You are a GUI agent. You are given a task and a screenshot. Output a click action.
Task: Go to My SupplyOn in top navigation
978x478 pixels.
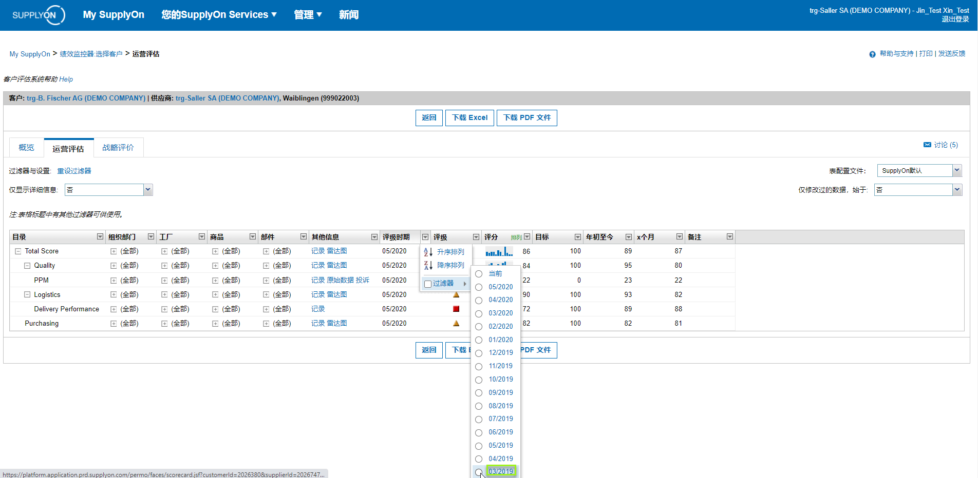(x=114, y=15)
